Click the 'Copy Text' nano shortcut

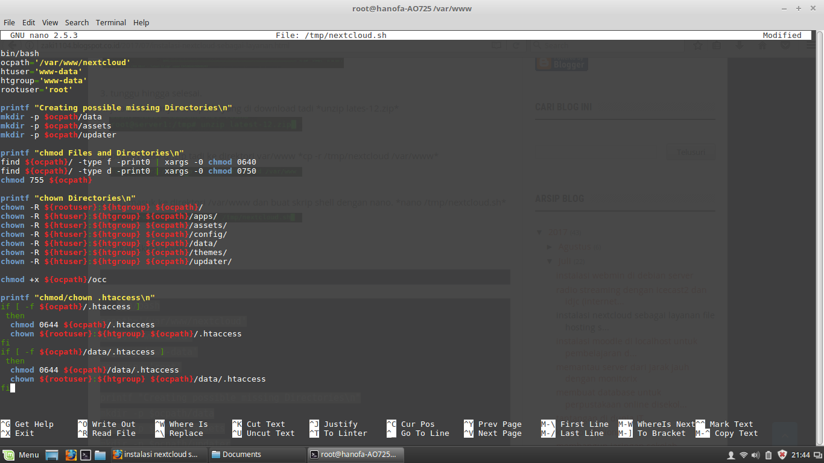[x=727, y=433]
